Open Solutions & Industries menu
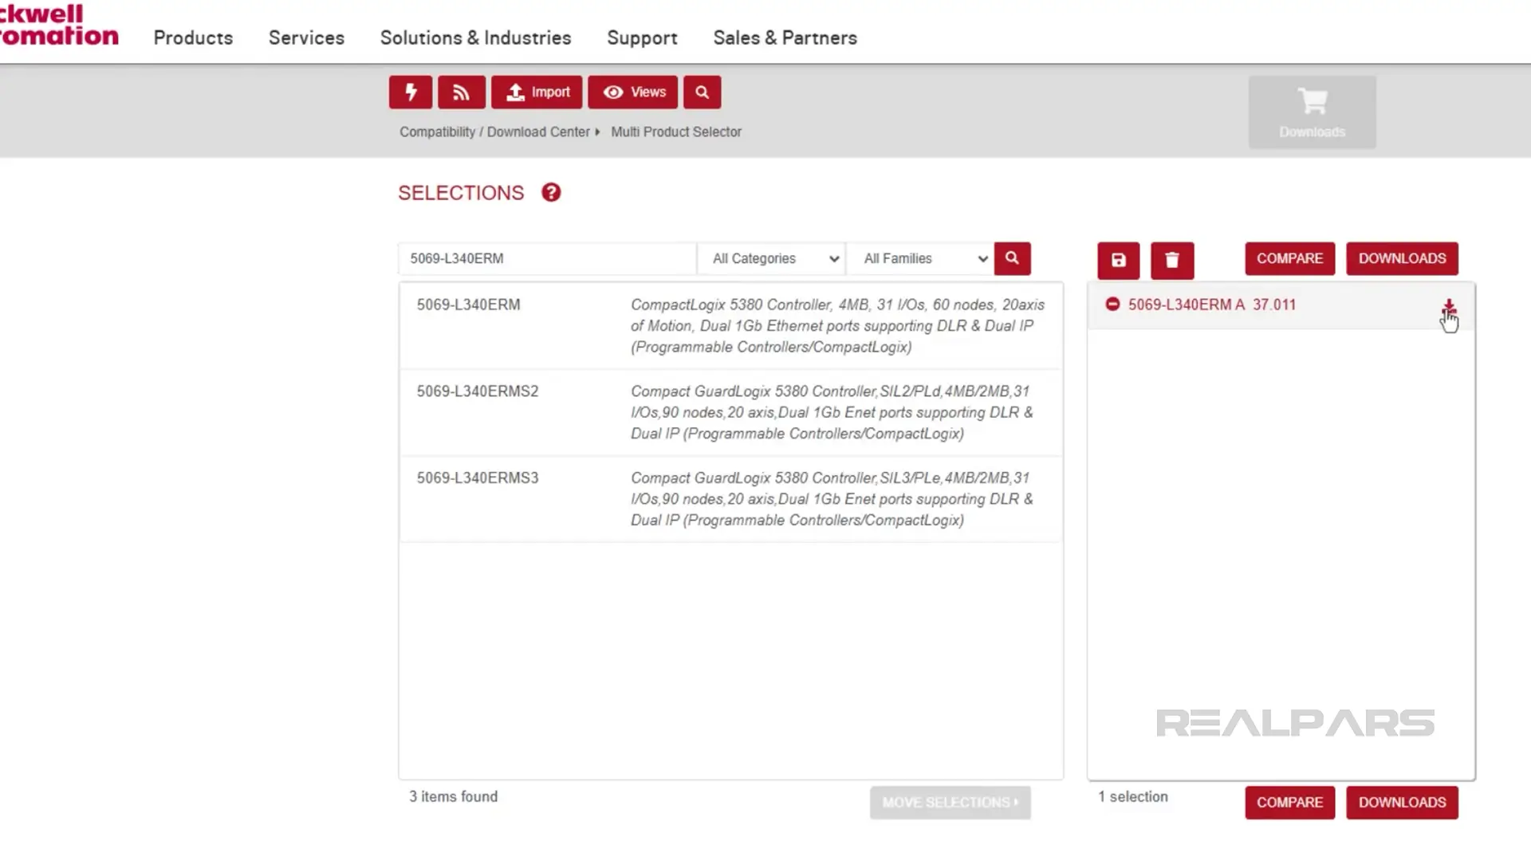 [476, 37]
